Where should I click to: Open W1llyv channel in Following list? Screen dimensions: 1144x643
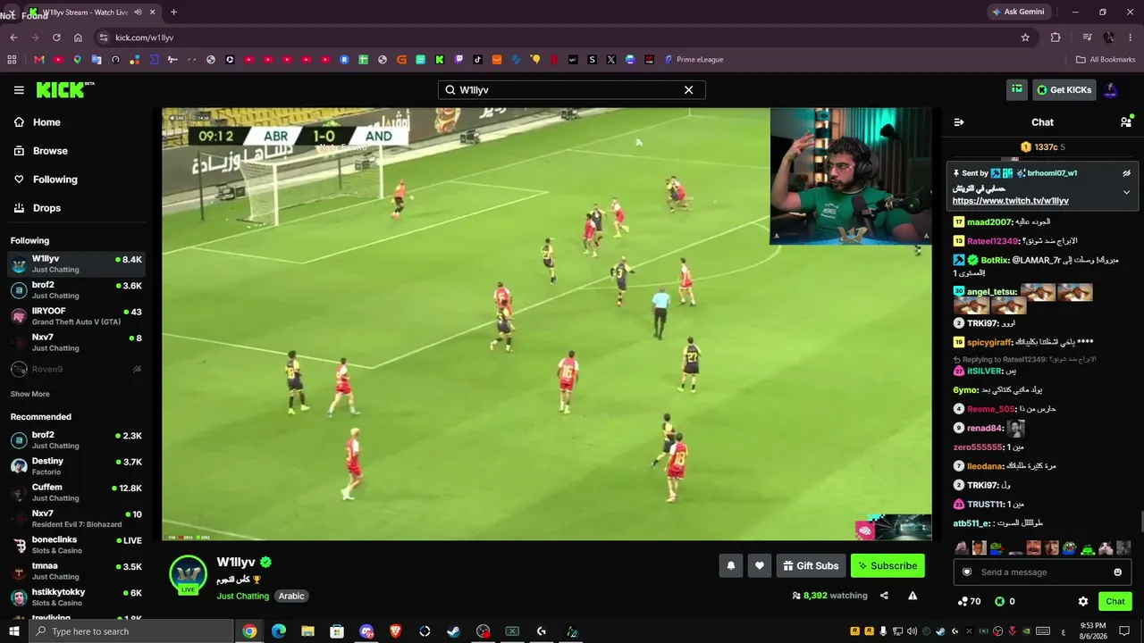77,264
